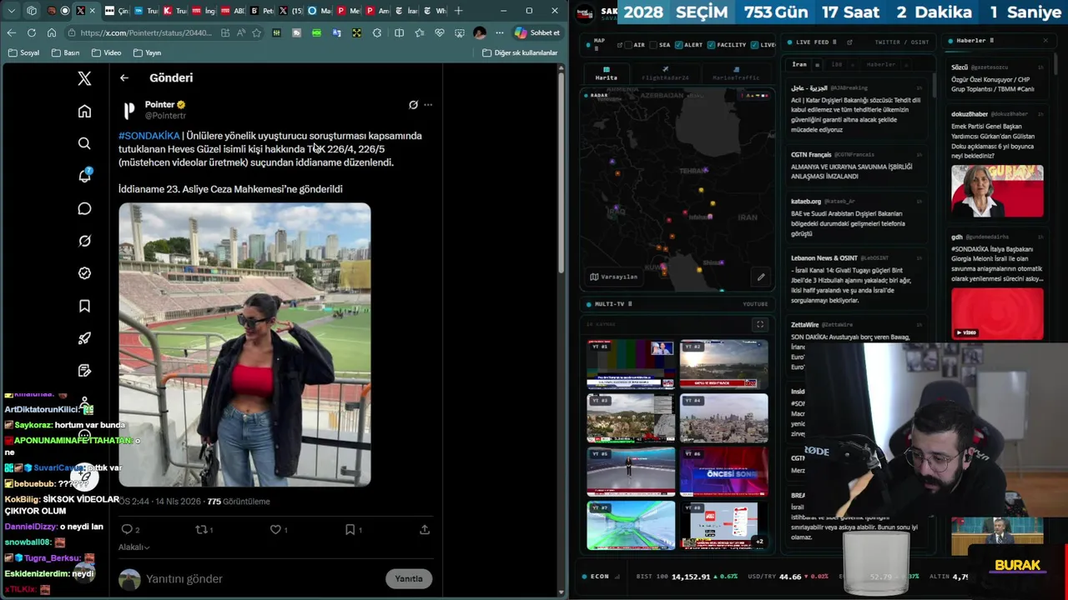Open the YT 03 video thumbnail
The width and height of the screenshot is (1068, 600).
point(631,417)
